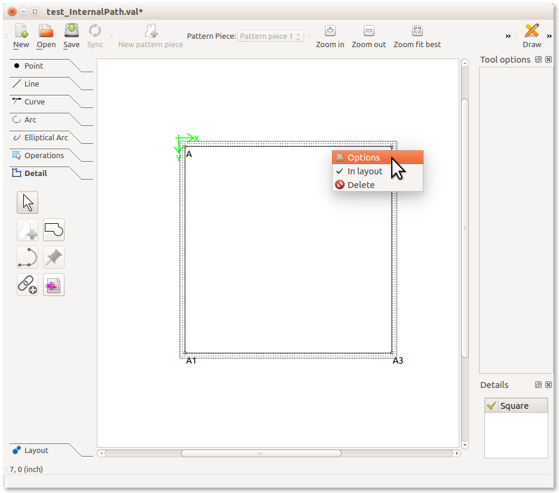Click the vertical scrollbar up arrow
The height and width of the screenshot is (493, 559).
coord(465,63)
